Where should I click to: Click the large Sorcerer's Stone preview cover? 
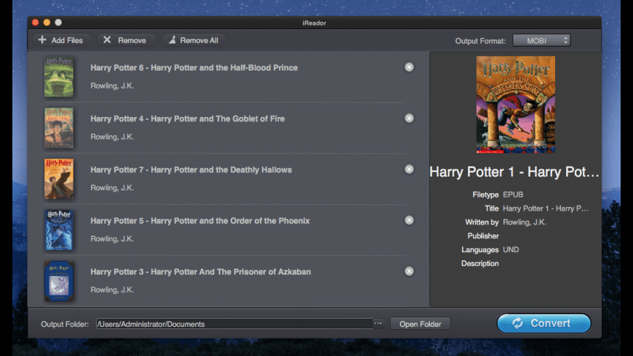tap(515, 105)
